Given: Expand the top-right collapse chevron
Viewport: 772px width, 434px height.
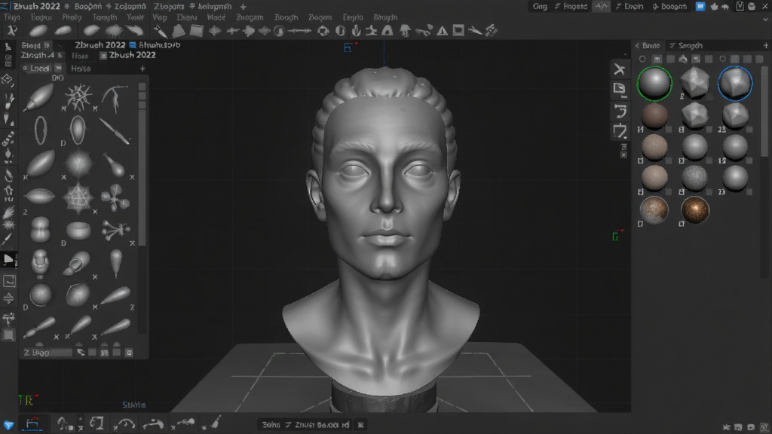Looking at the screenshot, I should [766, 20].
